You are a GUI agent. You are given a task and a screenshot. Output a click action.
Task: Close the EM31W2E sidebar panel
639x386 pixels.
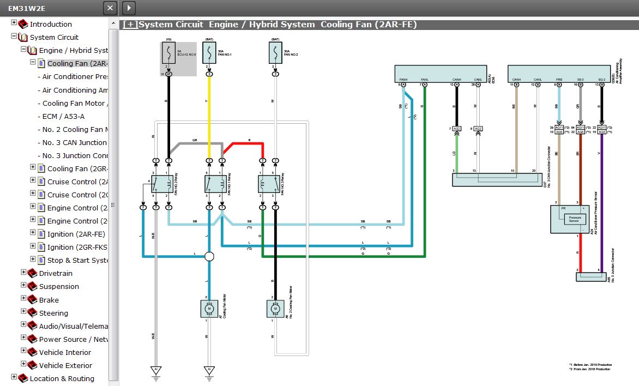tap(110, 8)
